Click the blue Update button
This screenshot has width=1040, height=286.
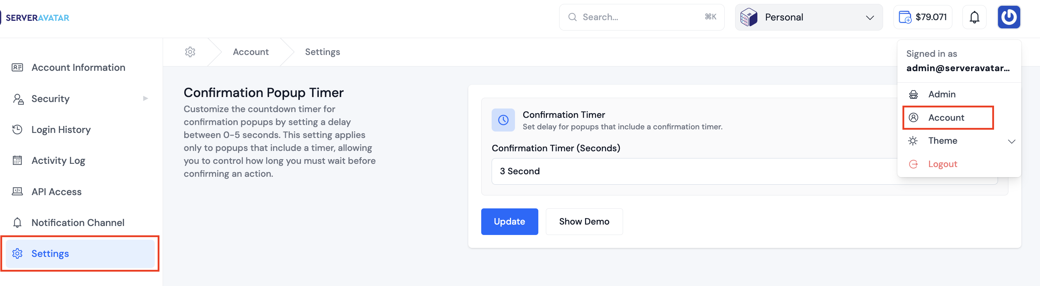pos(509,221)
